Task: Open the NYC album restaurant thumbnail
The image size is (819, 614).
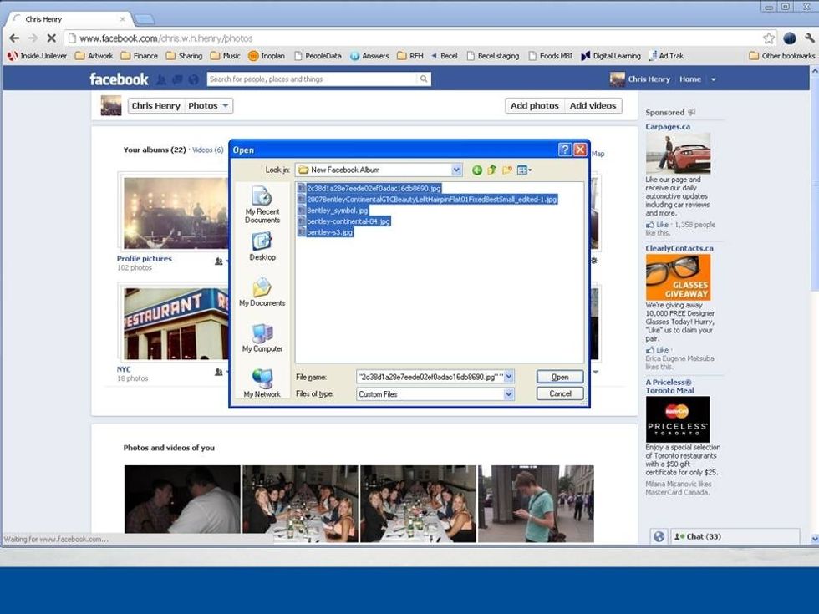Action: (x=175, y=323)
